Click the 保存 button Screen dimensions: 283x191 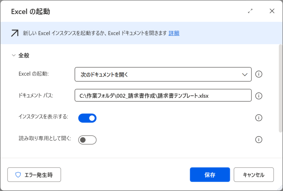(x=210, y=175)
